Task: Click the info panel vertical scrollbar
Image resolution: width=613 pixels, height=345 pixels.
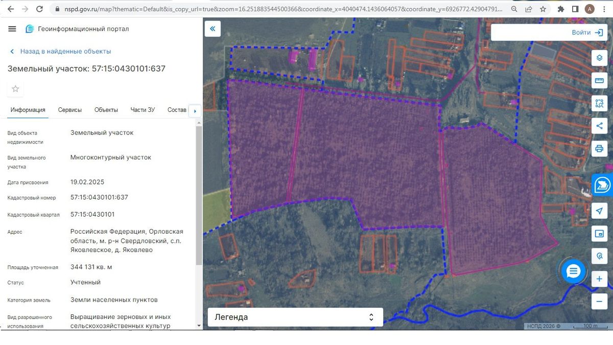Action: tap(199, 194)
